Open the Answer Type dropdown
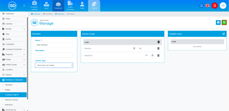This screenshot has width=229, height=111. (x=54, y=65)
